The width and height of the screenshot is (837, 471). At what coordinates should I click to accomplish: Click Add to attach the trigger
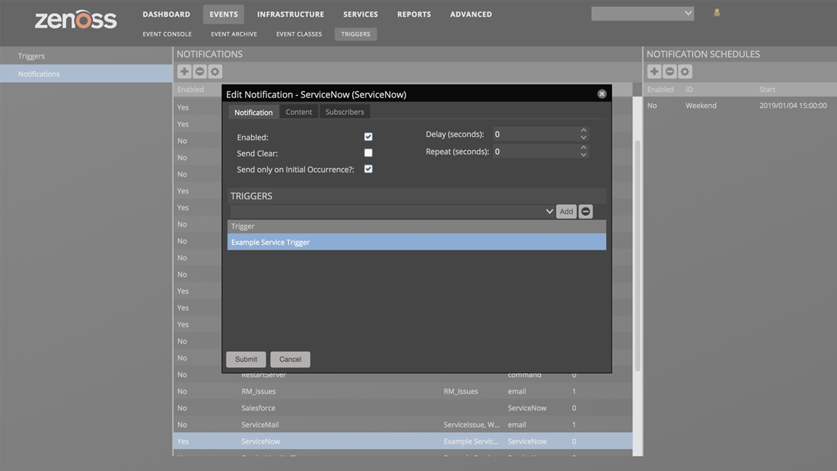[x=566, y=212]
